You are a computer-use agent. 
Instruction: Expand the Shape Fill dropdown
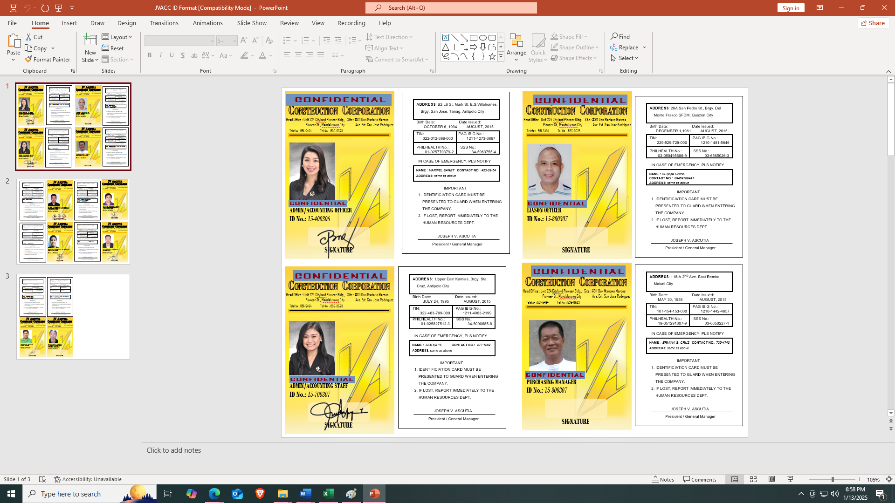point(585,36)
